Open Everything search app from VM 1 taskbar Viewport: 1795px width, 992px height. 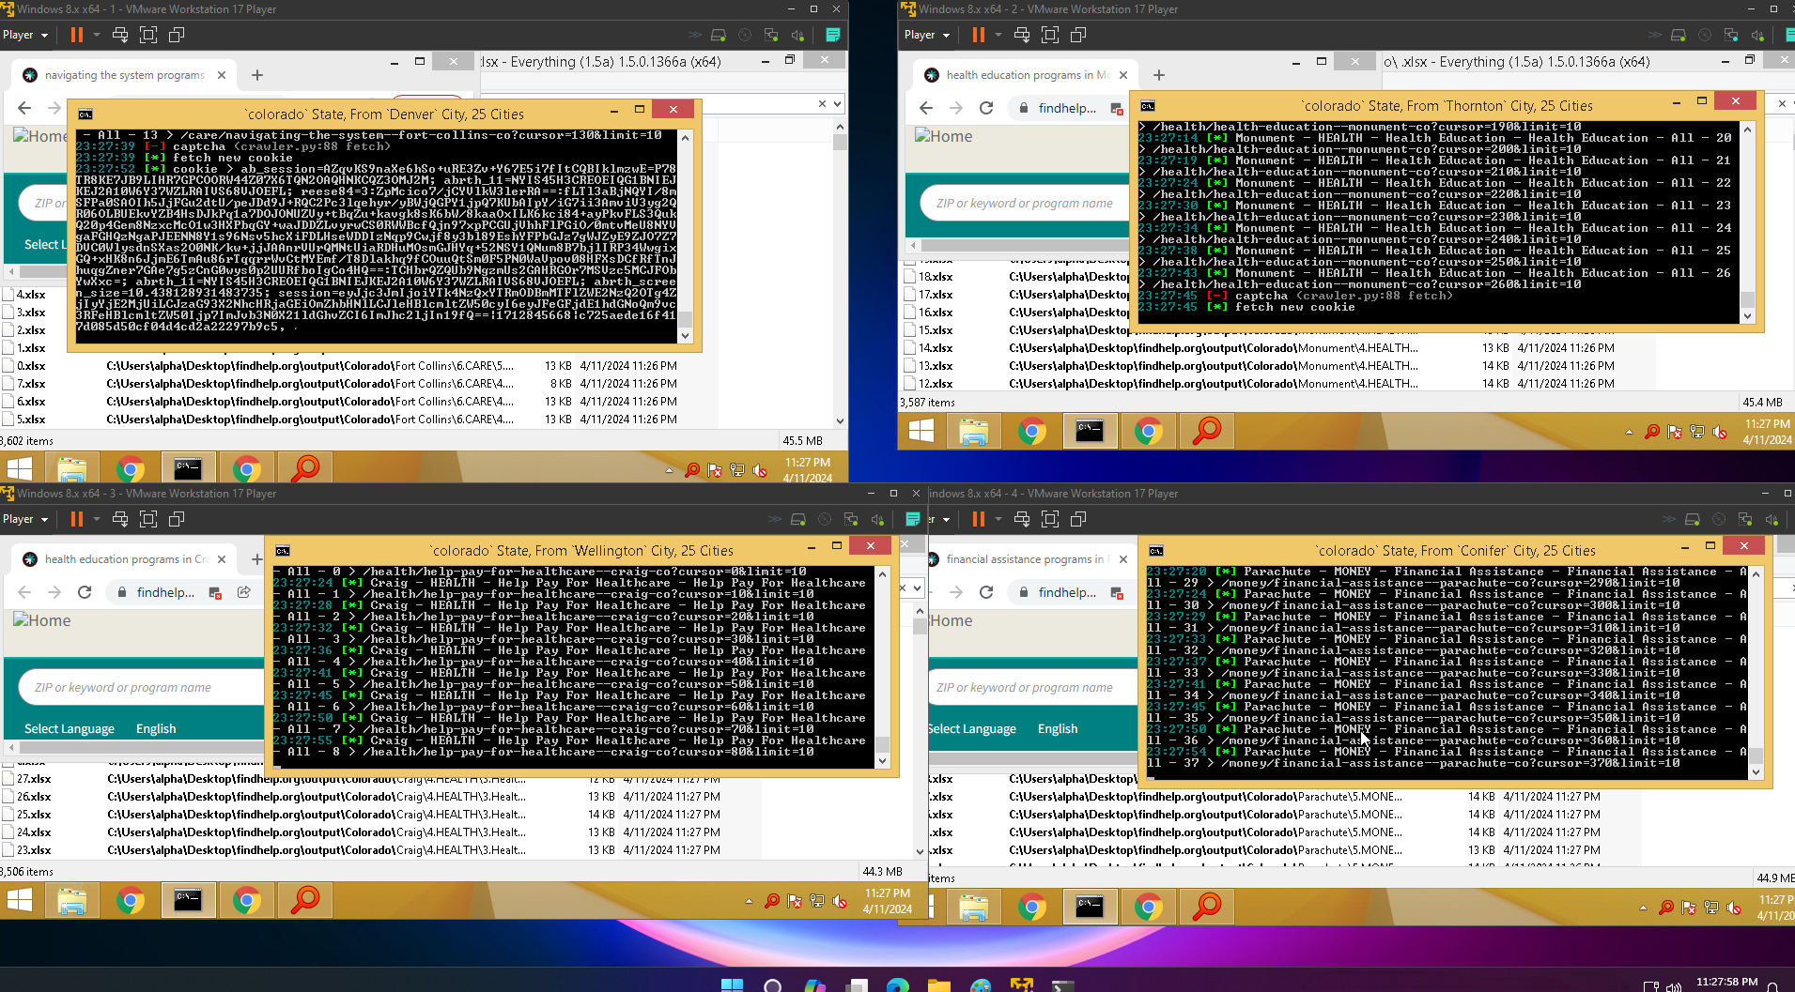pyautogui.click(x=305, y=468)
